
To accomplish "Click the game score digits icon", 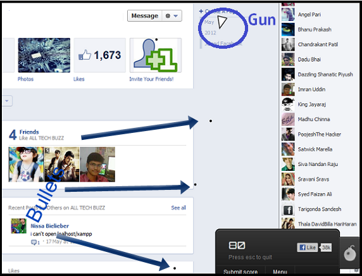I will point(237,245).
